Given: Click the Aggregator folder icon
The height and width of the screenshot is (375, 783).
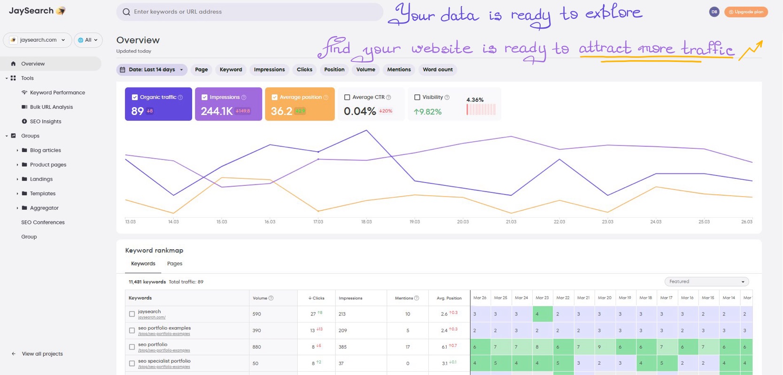Looking at the screenshot, I should click(24, 208).
